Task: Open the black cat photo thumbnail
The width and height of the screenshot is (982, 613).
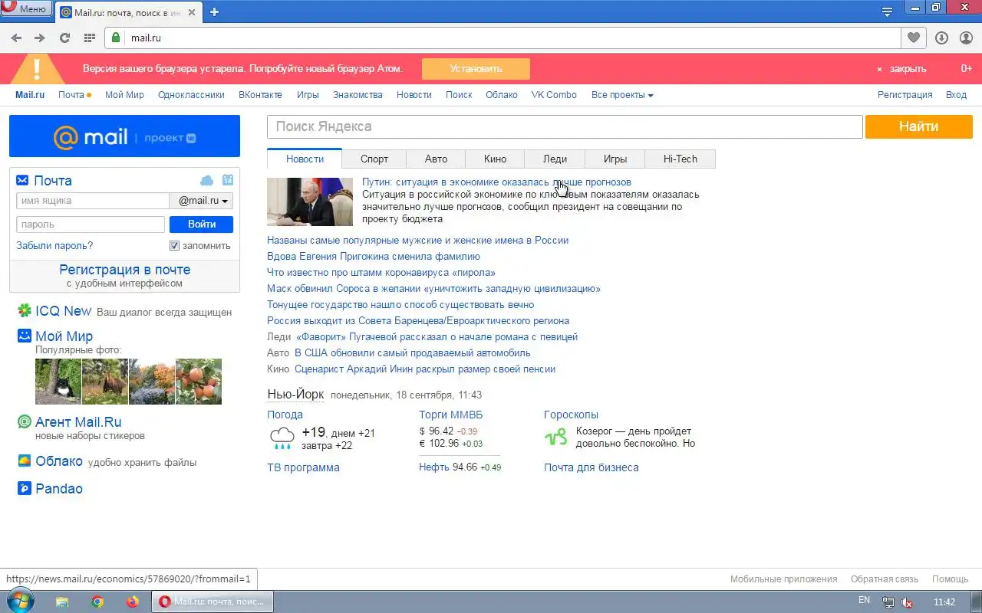Action: click(x=58, y=382)
